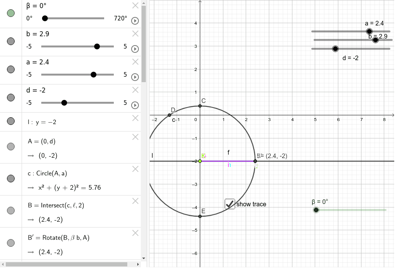
Task: Delete the β slider row
Action: (135, 6)
